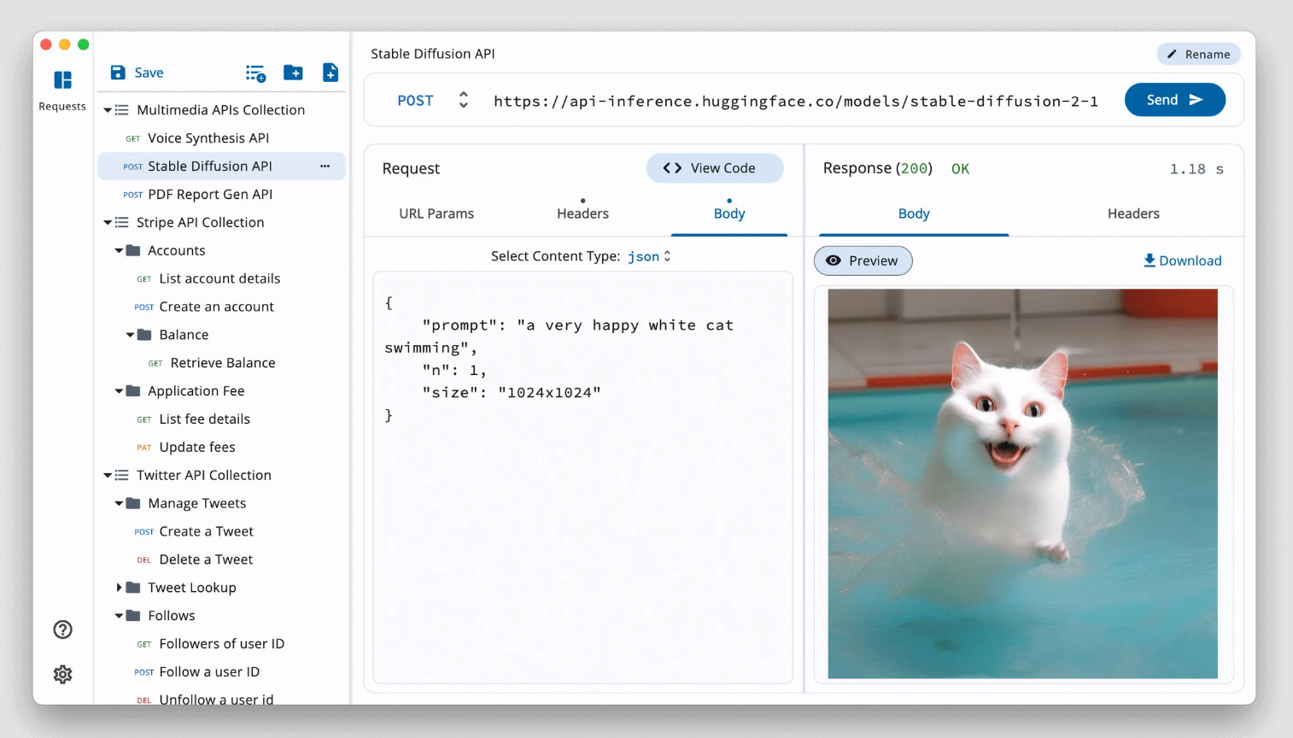Open the json content type dropdown
1293x738 pixels.
click(x=649, y=256)
